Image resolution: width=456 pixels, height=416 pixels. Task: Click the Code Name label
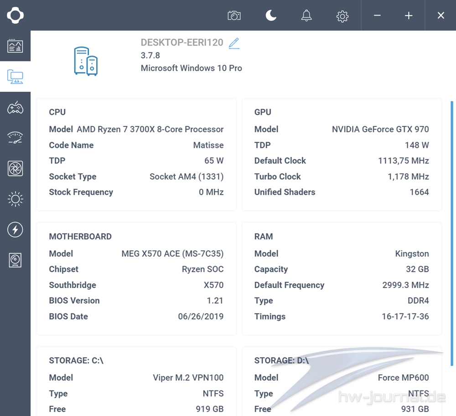coord(71,145)
